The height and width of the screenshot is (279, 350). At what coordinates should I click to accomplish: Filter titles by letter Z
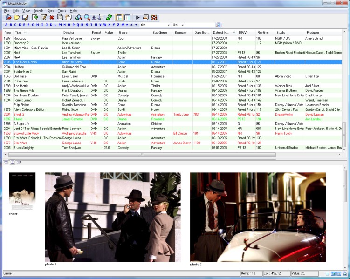[x=118, y=25]
